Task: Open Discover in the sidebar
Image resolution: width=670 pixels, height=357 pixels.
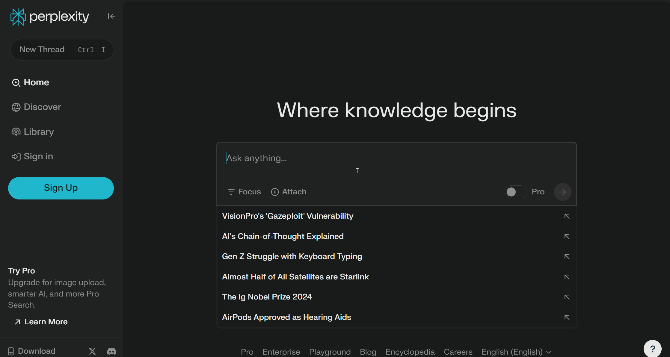Action: (36, 107)
